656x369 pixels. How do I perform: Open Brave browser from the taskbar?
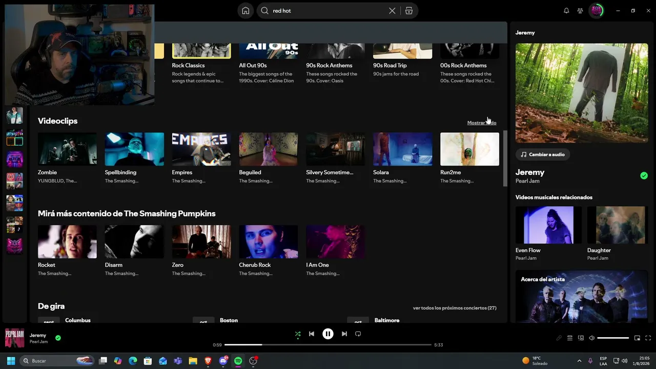(x=208, y=361)
